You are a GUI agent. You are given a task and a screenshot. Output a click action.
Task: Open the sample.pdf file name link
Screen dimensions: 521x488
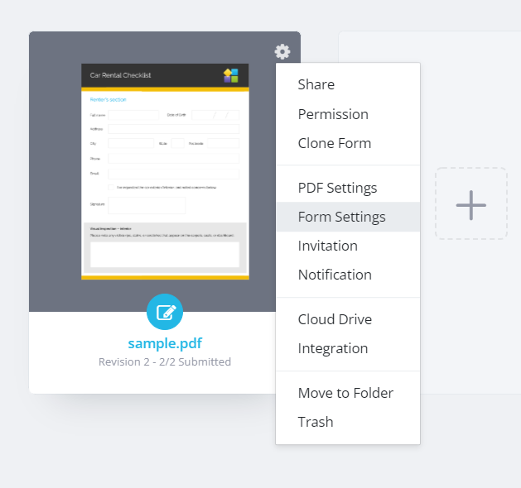tap(165, 343)
